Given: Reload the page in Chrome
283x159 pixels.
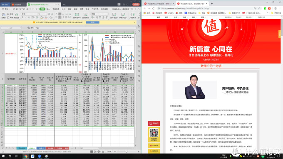Looking at the screenshot, I should pos(154,8).
